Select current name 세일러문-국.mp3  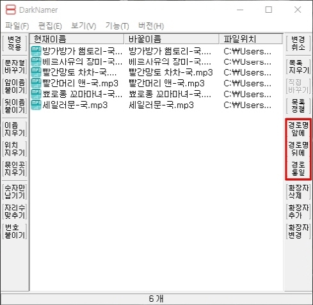(75, 105)
